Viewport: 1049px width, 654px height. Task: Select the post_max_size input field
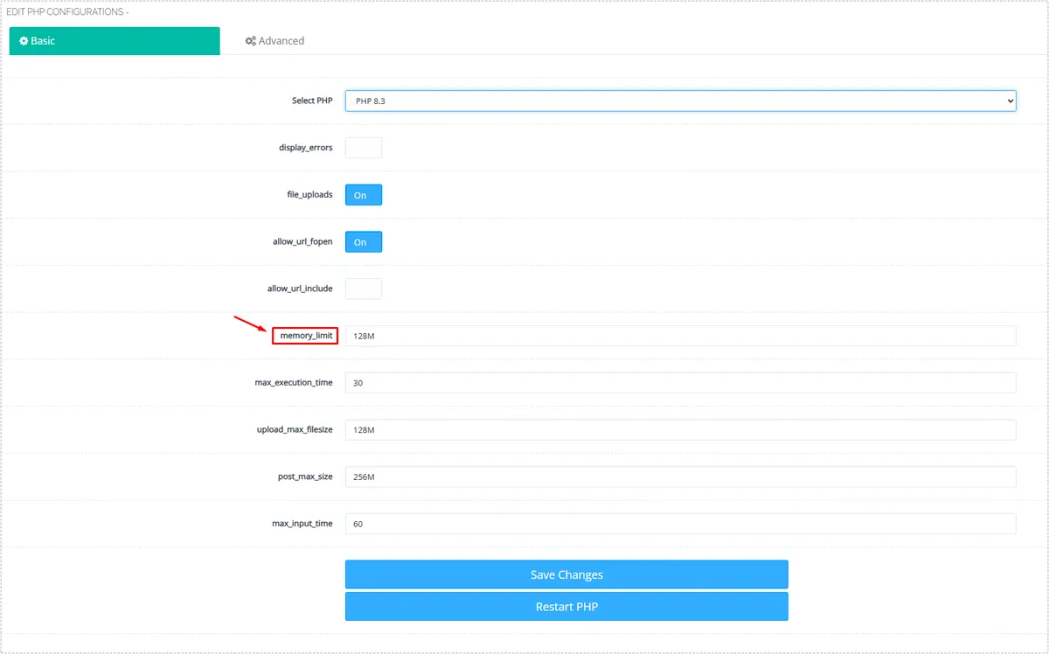point(679,477)
